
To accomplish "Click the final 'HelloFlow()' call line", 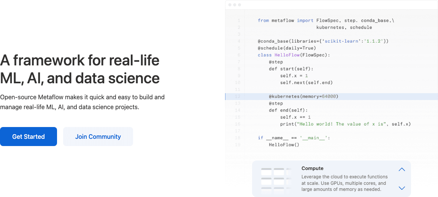I will [284, 145].
